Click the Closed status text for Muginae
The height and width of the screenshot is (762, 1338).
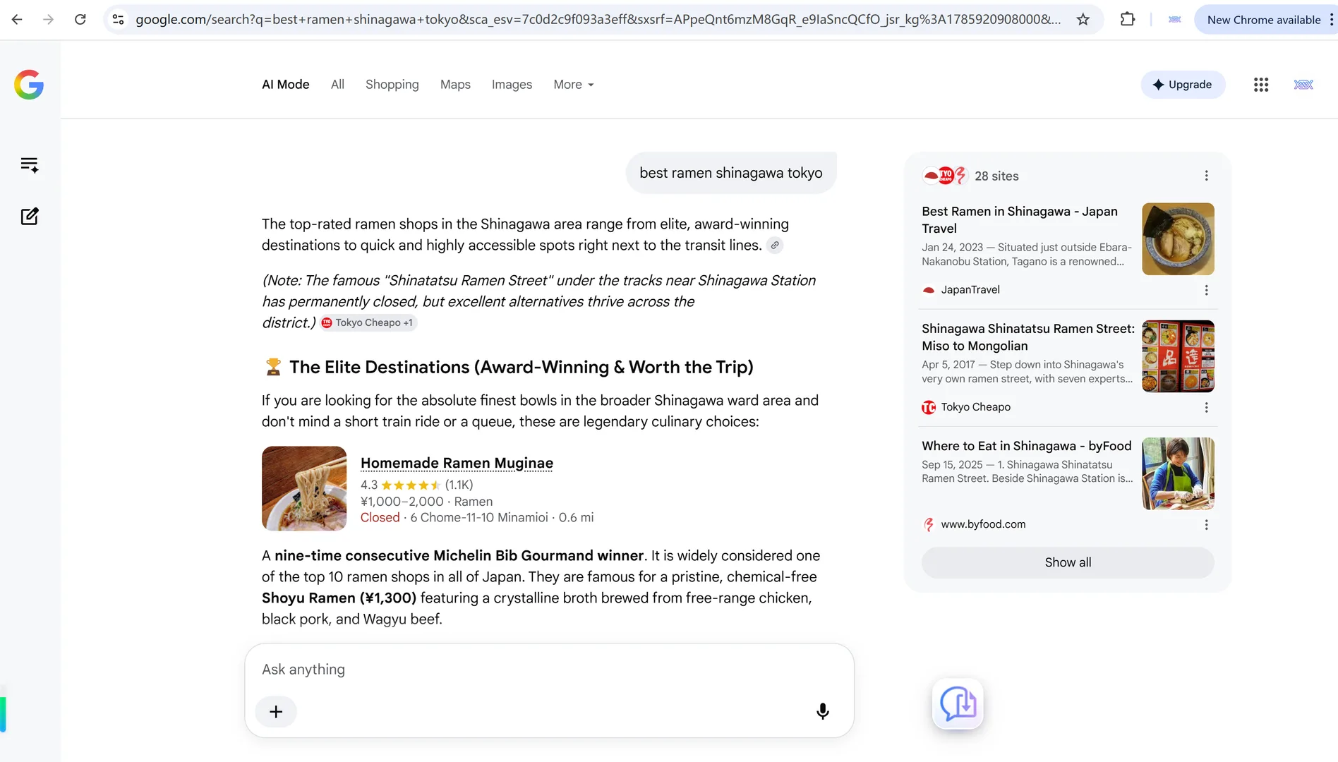[380, 518]
